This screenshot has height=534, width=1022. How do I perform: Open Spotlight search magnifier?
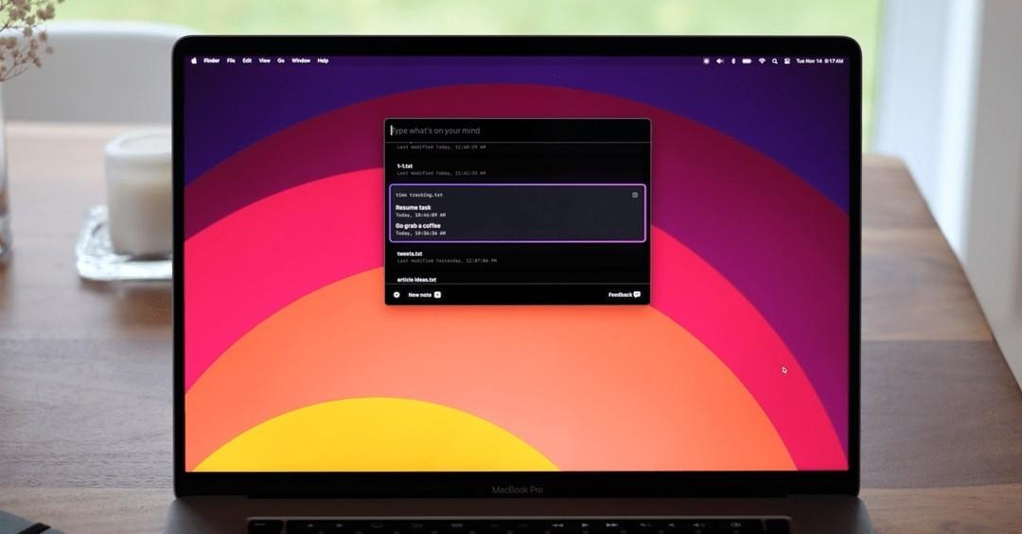pyautogui.click(x=774, y=60)
